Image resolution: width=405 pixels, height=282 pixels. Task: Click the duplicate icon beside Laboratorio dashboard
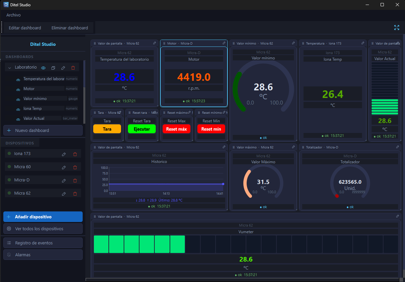(53, 68)
